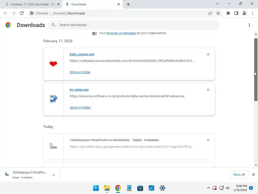The image size is (258, 194).
Task: Open Chrome's three-dot menu in toolbar
Action: point(252,13)
